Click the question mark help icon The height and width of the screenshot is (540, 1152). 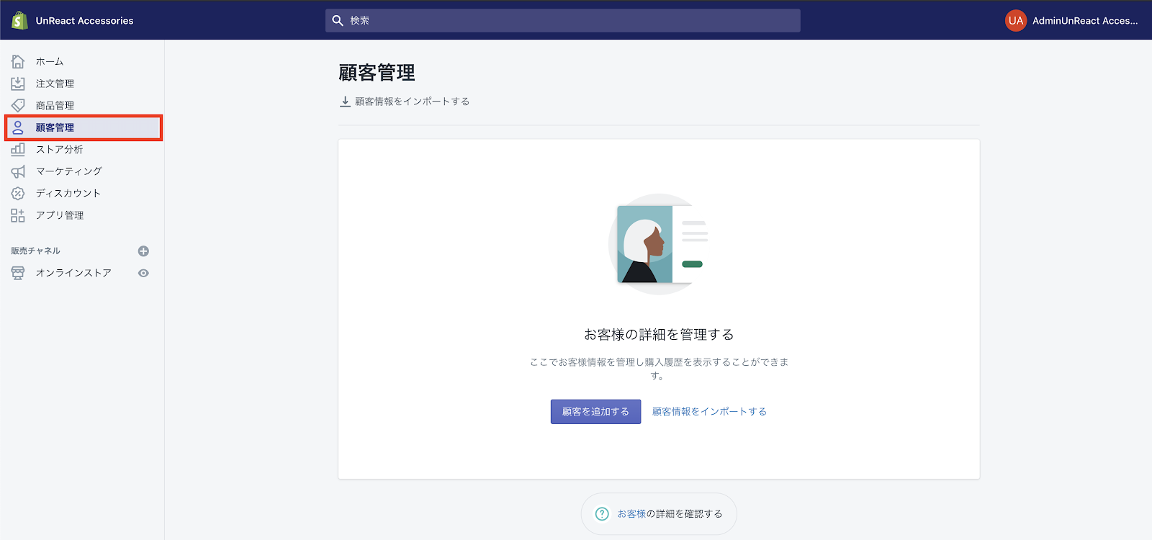pos(602,514)
